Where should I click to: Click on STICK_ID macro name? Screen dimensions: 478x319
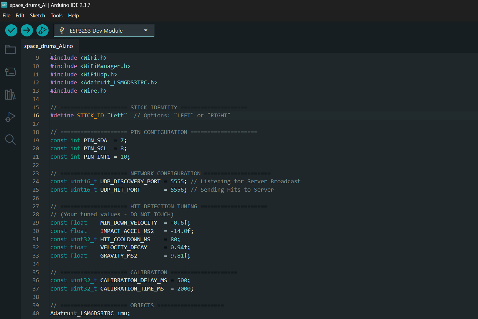91,116
